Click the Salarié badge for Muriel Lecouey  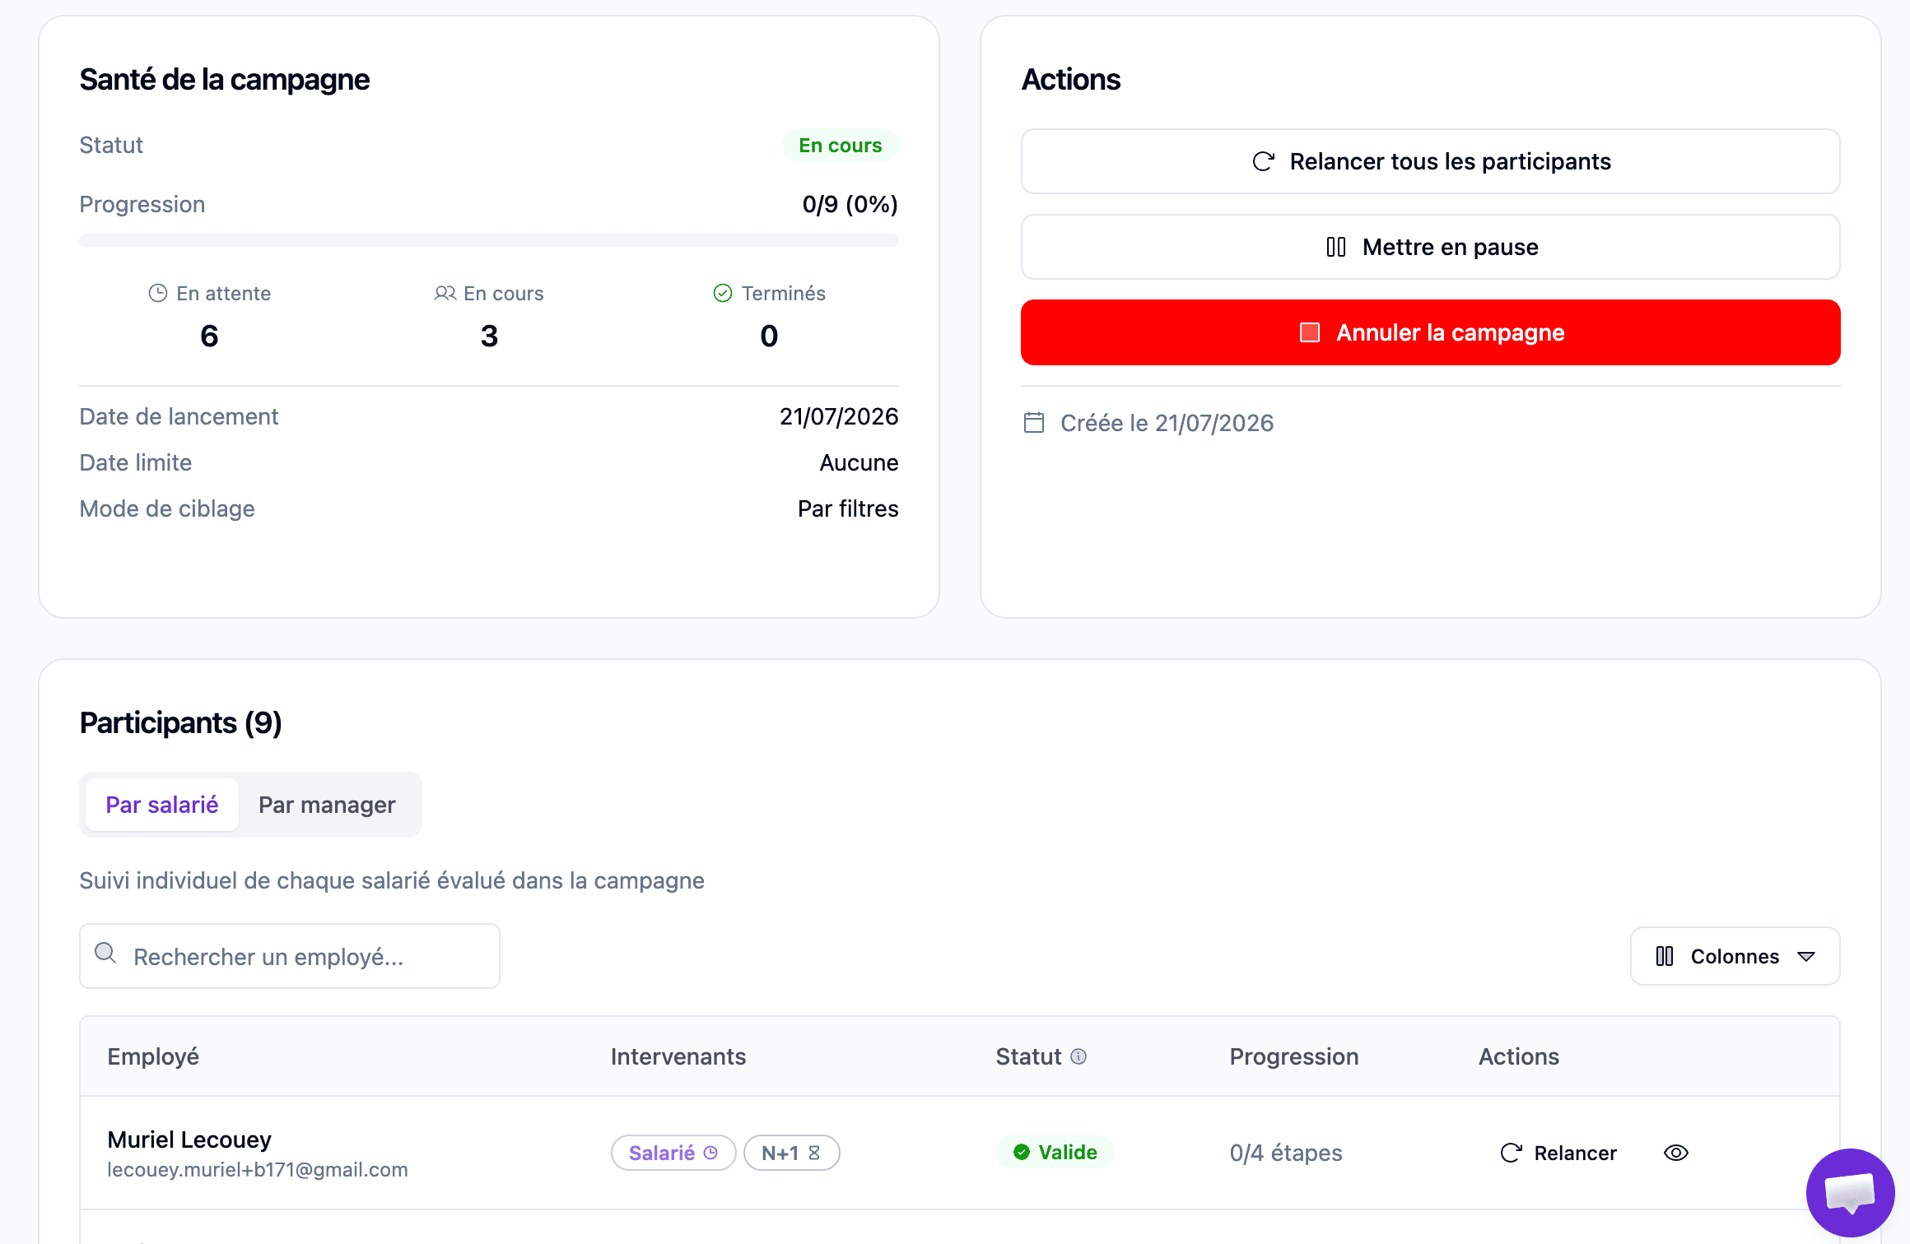point(673,1153)
